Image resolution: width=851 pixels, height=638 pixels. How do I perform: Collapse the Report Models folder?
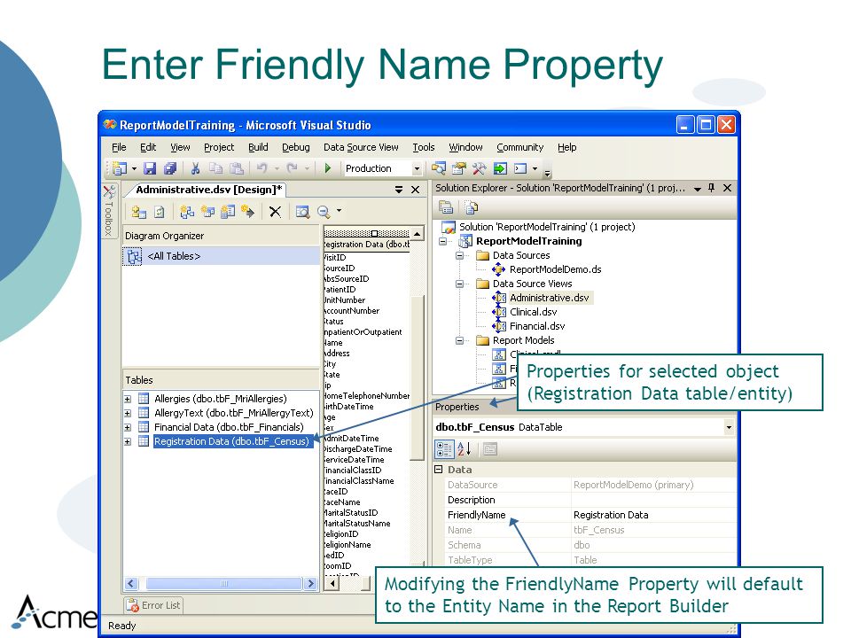(460, 340)
